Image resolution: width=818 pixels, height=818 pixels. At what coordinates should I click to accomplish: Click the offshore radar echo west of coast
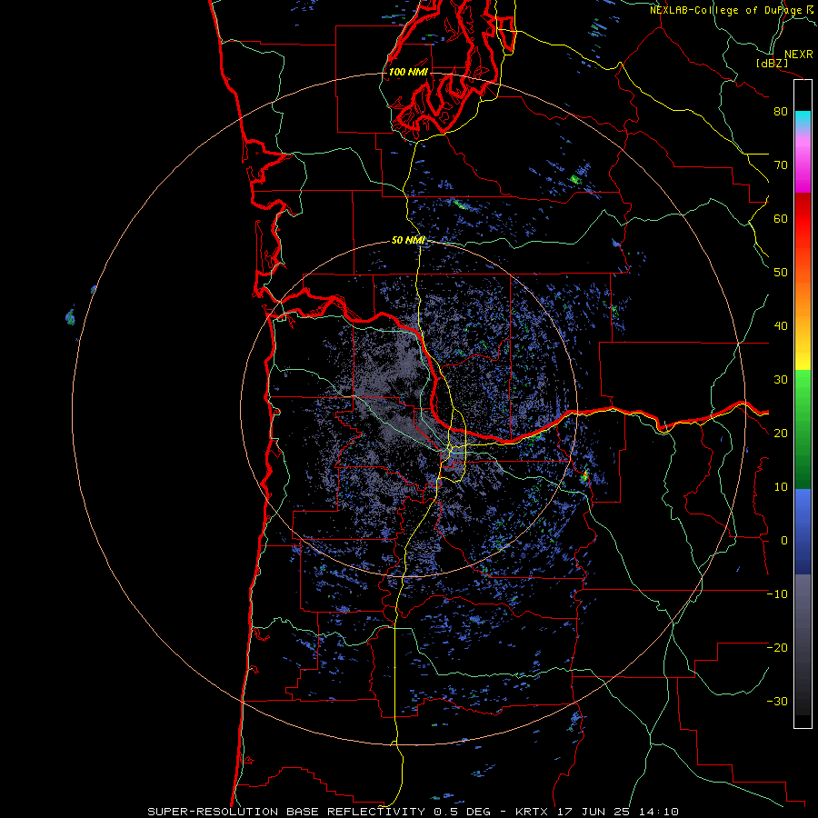(x=70, y=316)
